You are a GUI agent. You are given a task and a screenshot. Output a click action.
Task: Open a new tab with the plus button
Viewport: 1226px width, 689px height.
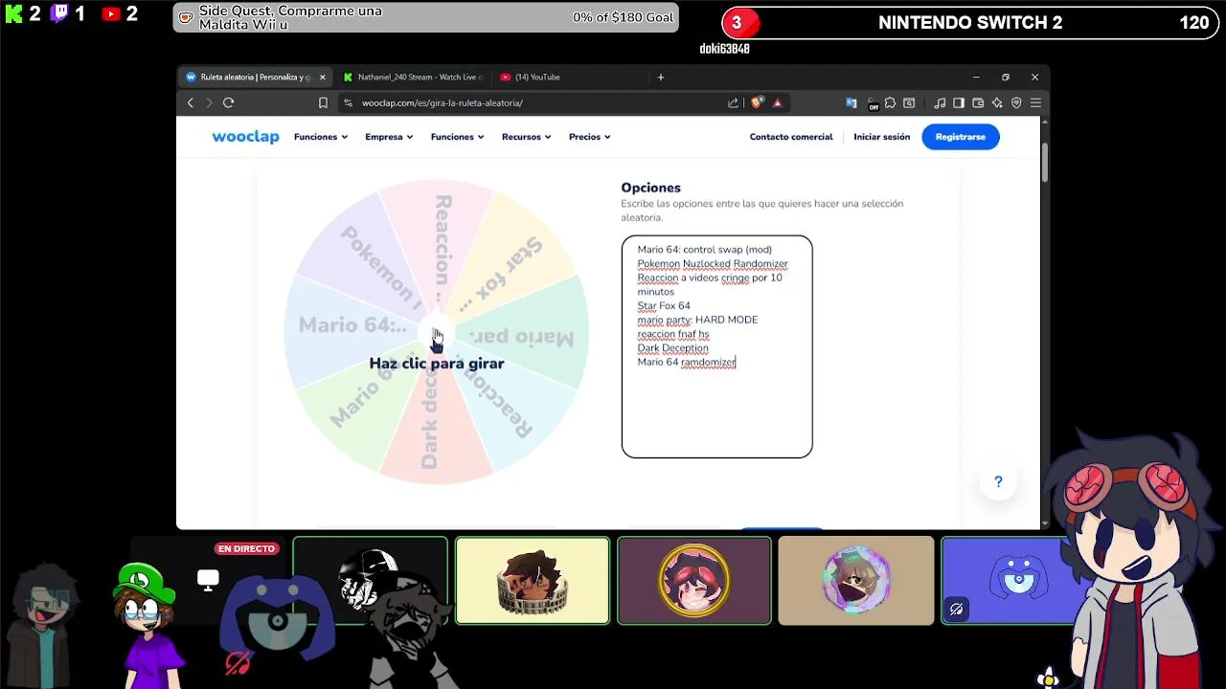(x=660, y=77)
